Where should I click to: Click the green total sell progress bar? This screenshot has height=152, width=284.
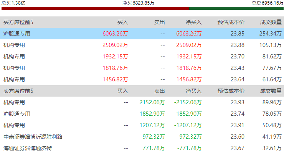236,8
